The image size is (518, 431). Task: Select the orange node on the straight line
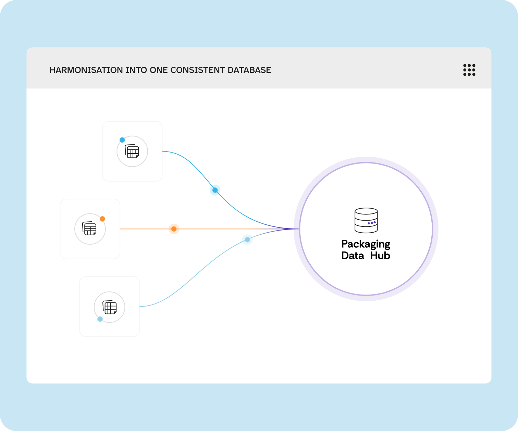click(174, 229)
